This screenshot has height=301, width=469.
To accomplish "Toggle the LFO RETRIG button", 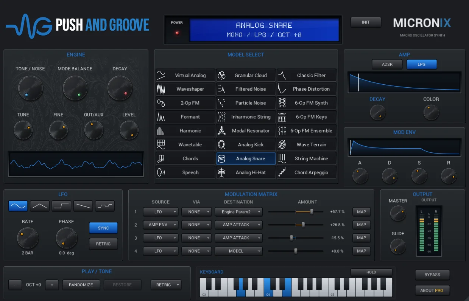I will 103,244.
